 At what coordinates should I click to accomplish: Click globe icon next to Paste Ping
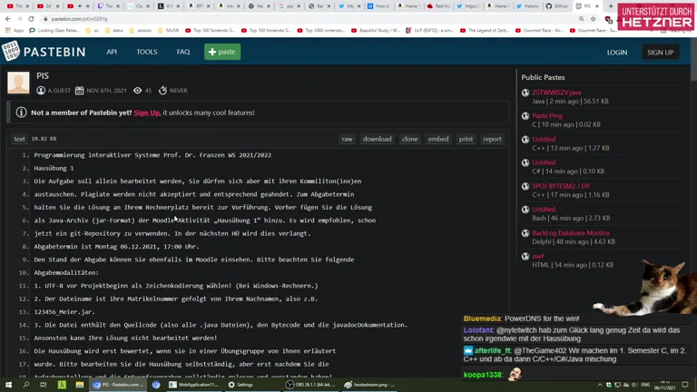[x=525, y=116]
